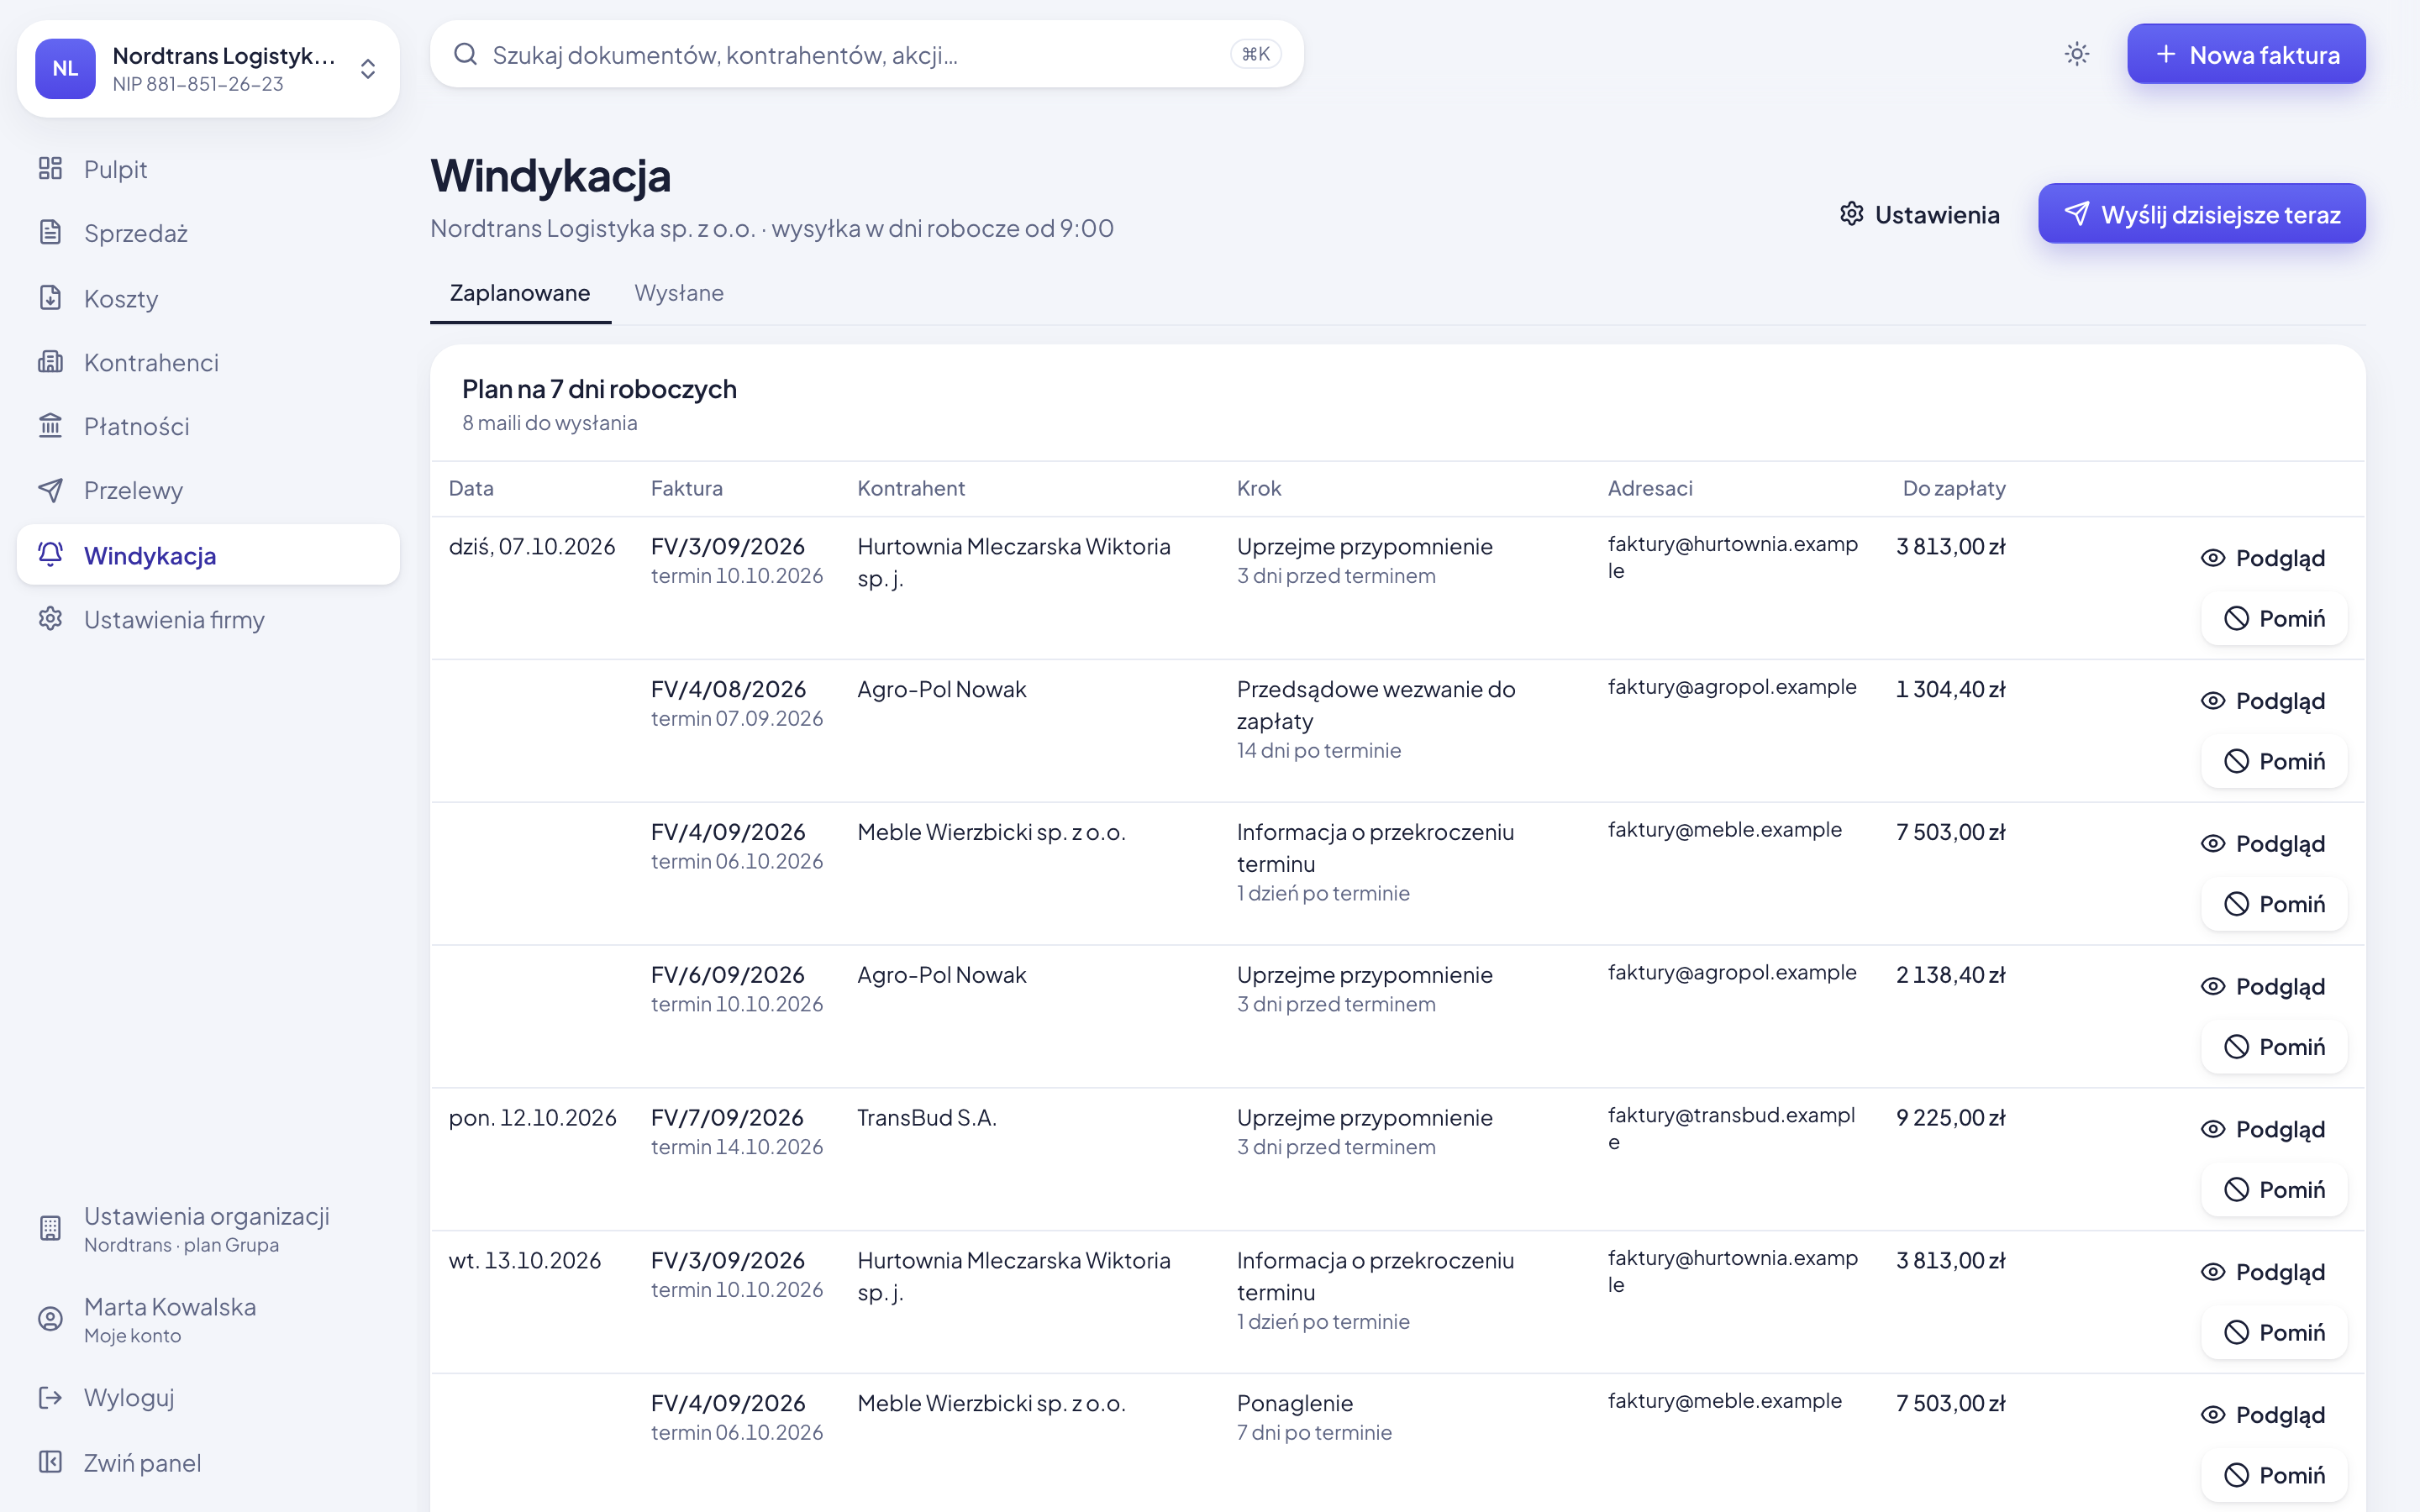This screenshot has height=1512, width=2420.
Task: Click the gear icon beside Ustawienia
Action: (x=1851, y=214)
